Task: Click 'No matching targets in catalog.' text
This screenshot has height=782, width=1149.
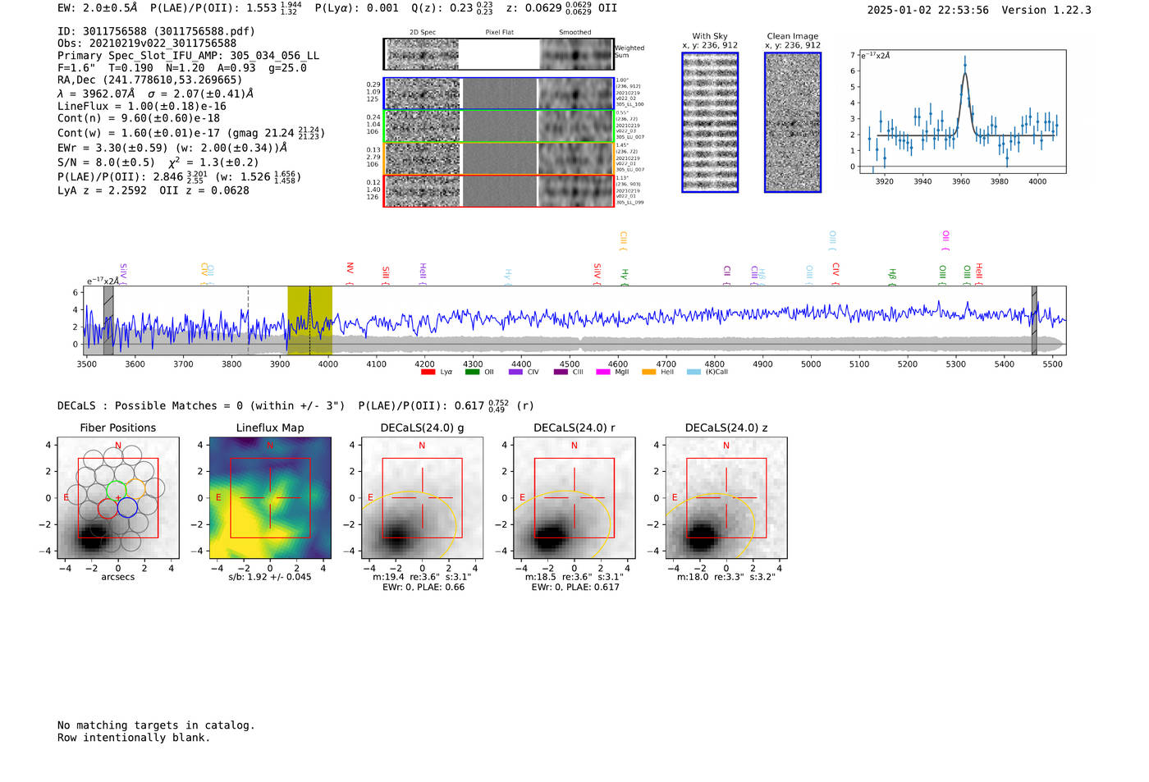Action: [x=156, y=725]
